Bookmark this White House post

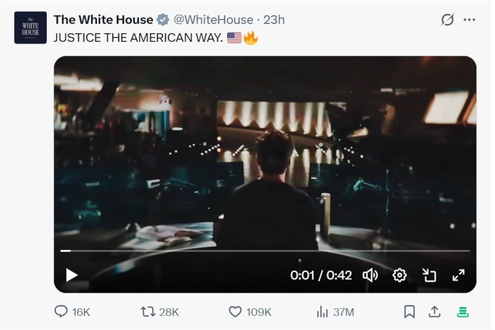(x=409, y=312)
